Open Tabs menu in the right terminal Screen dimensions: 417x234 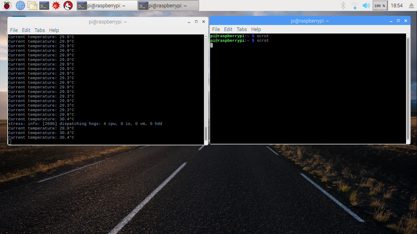242,29
